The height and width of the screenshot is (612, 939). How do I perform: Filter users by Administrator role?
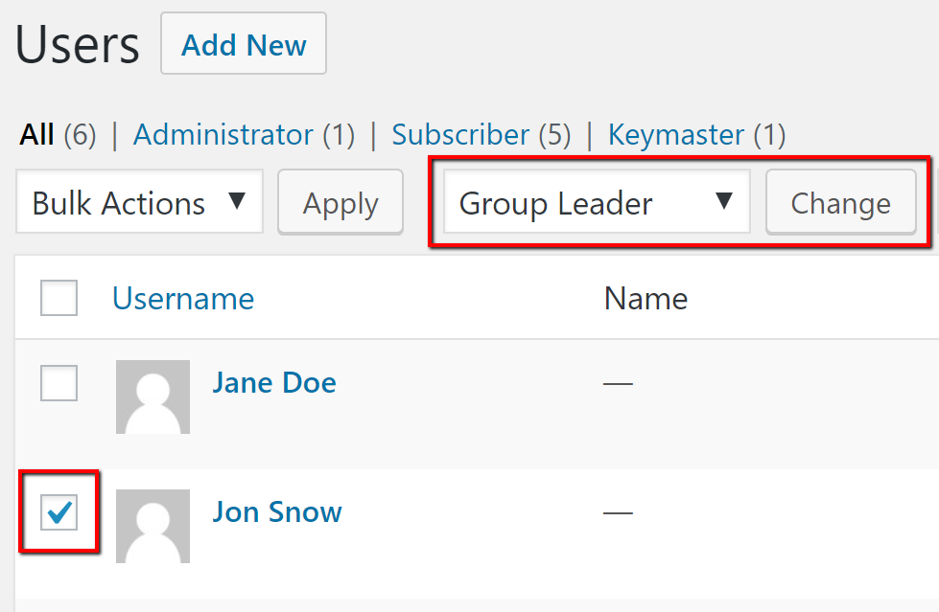(x=223, y=135)
